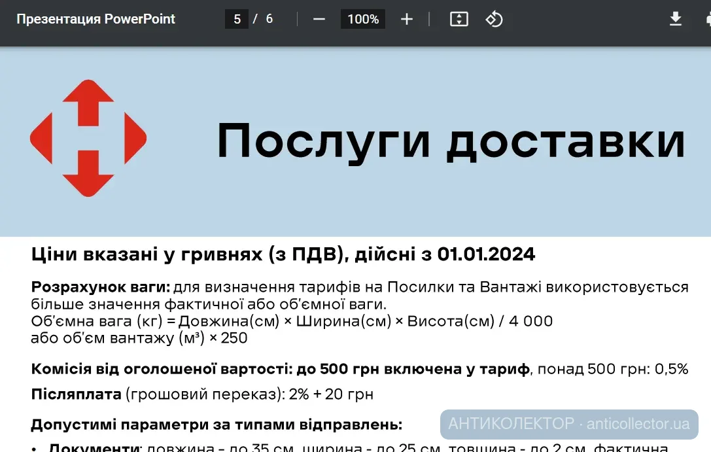Rotate the page counterclockwise
This screenshot has height=452, width=711.
tap(494, 19)
